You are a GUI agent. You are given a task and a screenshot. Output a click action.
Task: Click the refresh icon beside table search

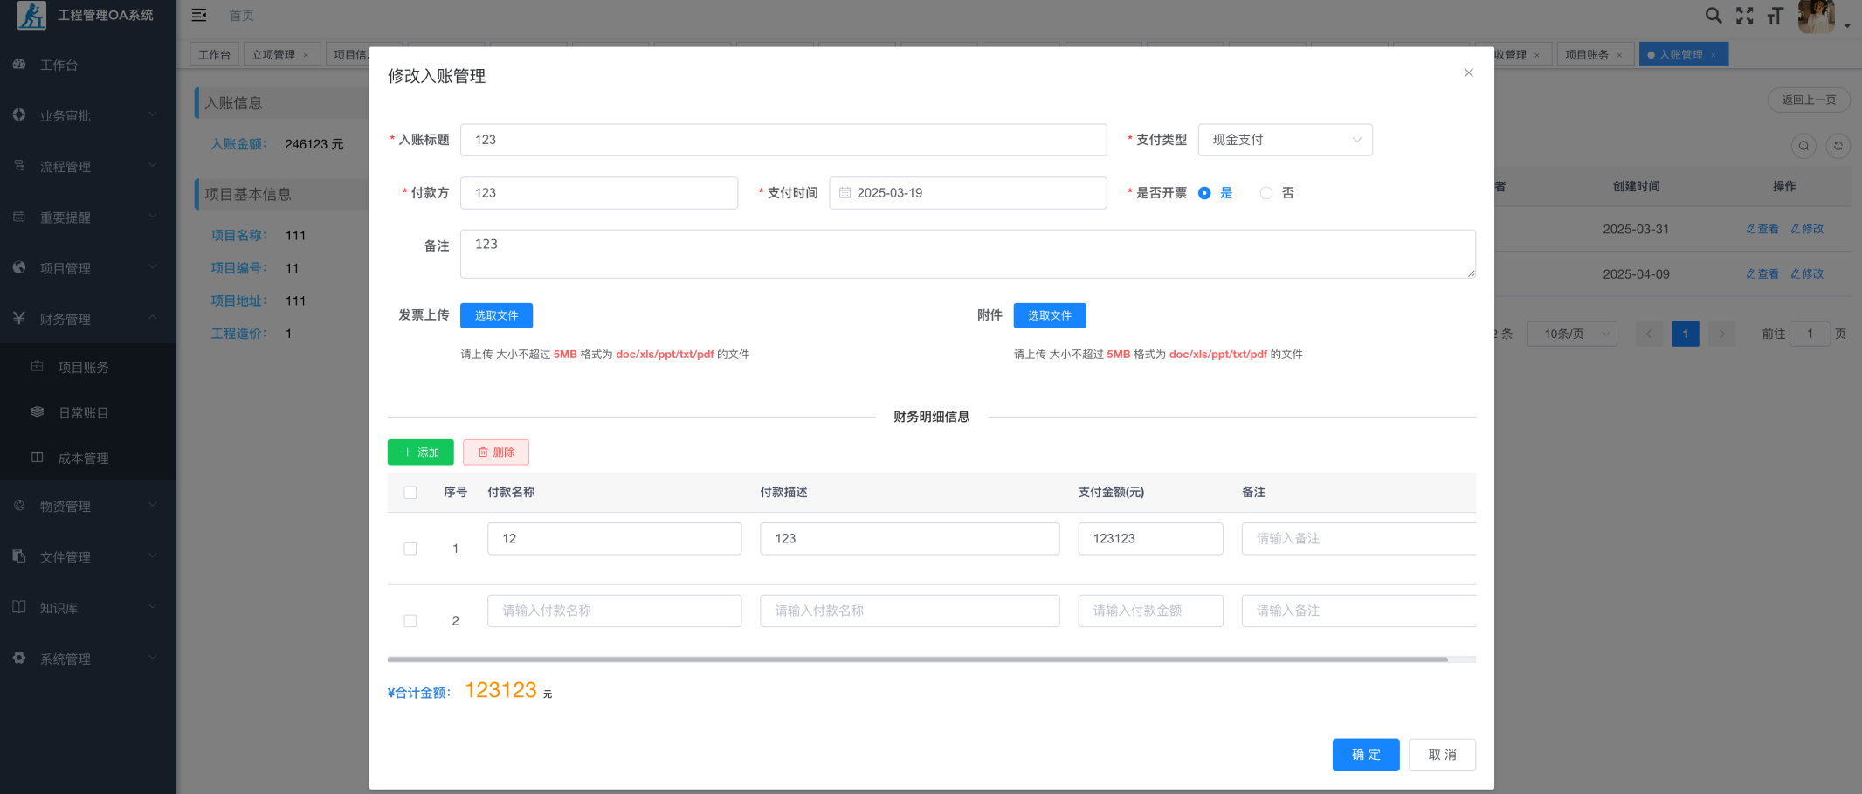pyautogui.click(x=1838, y=146)
